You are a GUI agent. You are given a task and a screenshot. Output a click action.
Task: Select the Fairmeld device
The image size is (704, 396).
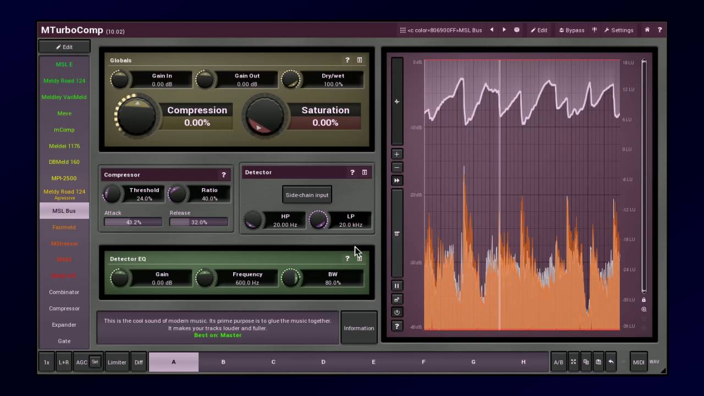64,227
